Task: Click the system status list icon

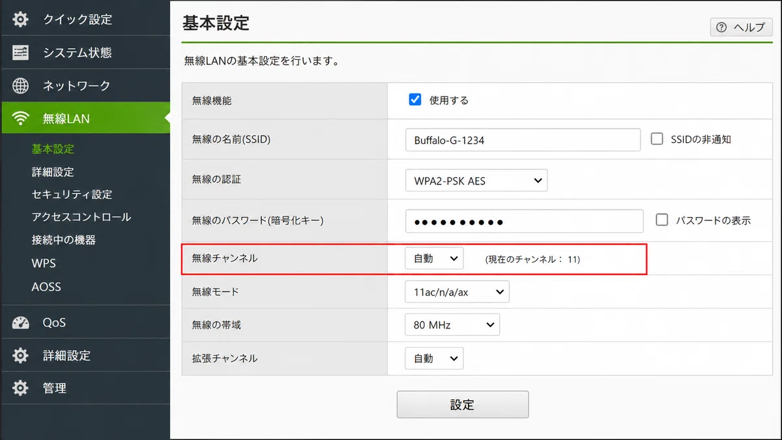Action: click(x=21, y=53)
